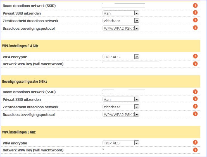Viewport: 207px width, 157px height.
Task: Click help icon beside the topmost SSID name field
Action: pos(195,5)
